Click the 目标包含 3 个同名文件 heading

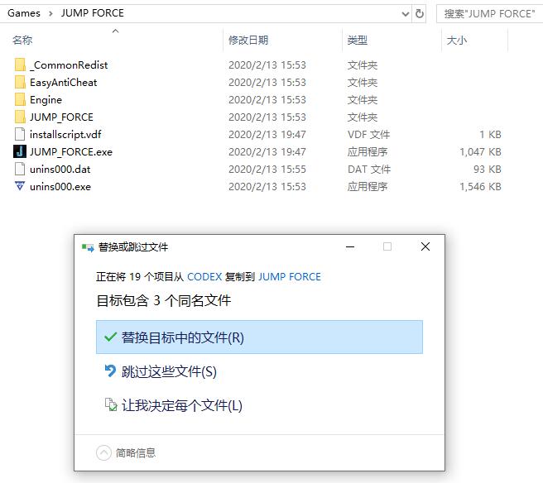(x=163, y=300)
